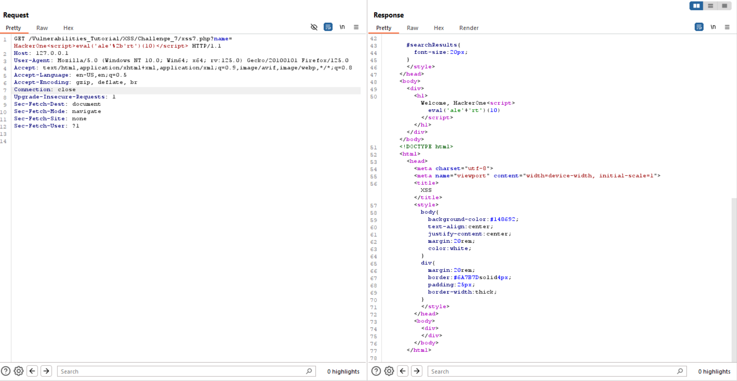This screenshot has width=737, height=381.
Task: Toggle word wrap in Request panel
Action: pyautogui.click(x=328, y=27)
